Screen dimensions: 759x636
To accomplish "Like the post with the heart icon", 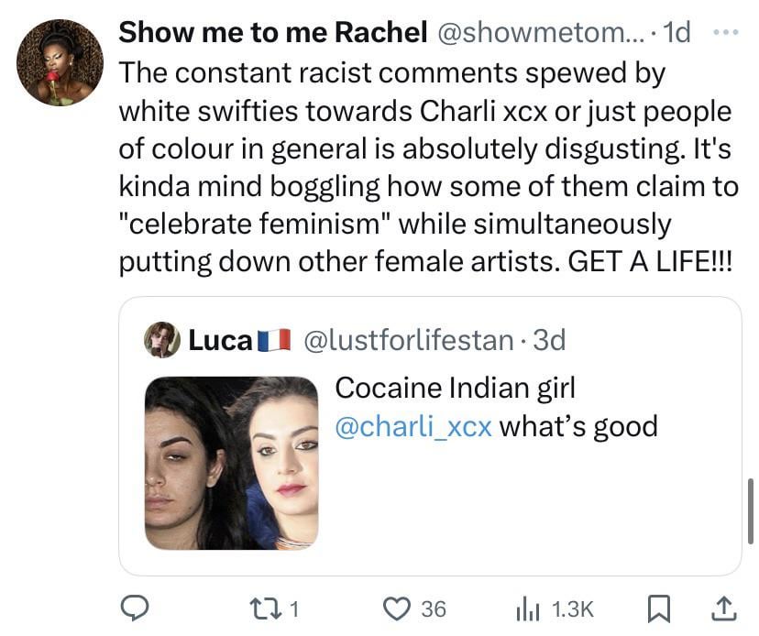I will (x=397, y=608).
